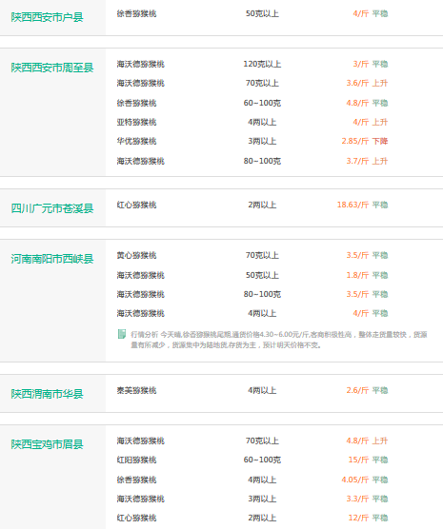Click the 4.05/斤 price for 徐香猕猴桃

354,480
